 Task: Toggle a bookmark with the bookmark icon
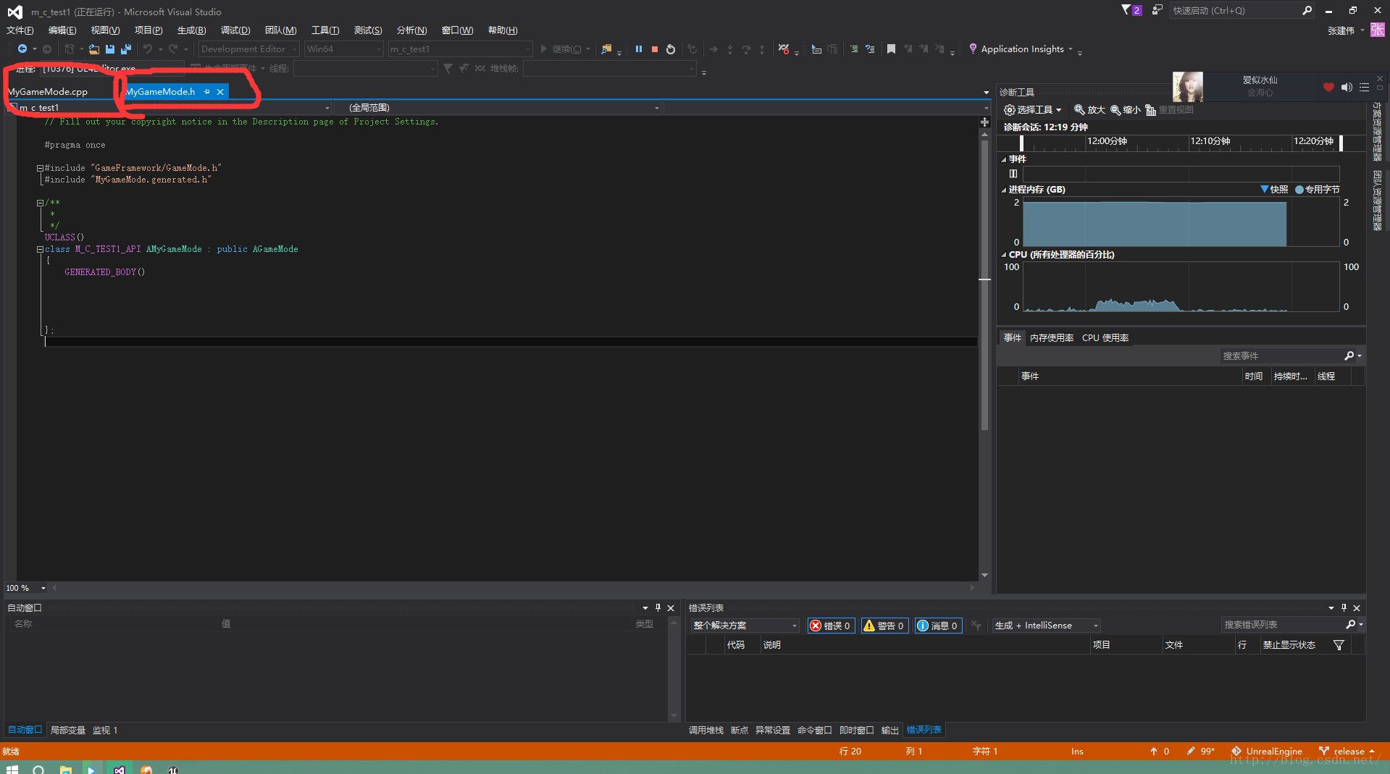892,49
